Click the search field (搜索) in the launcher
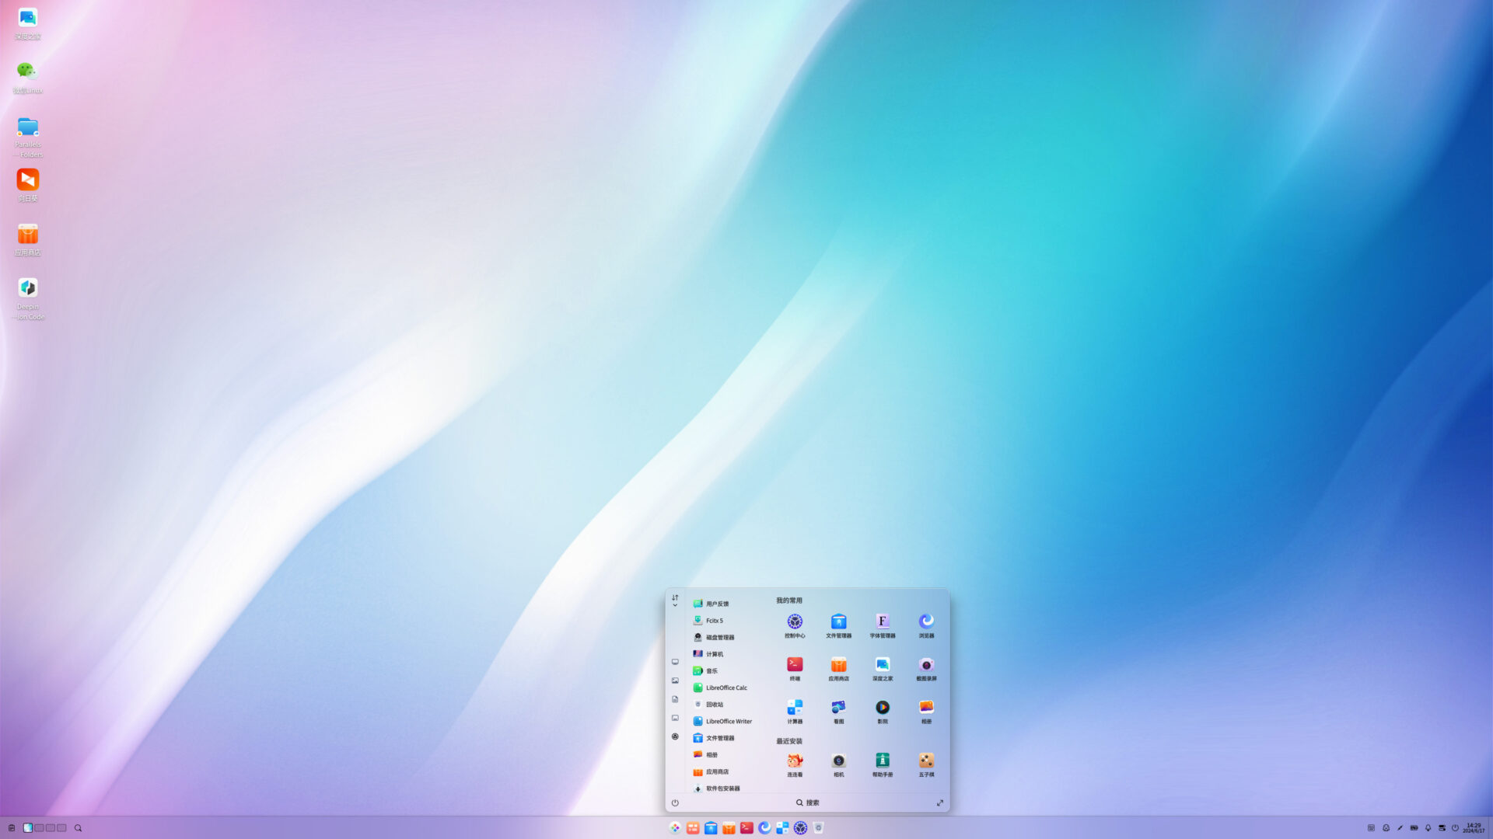This screenshot has height=839, width=1493. [x=809, y=802]
